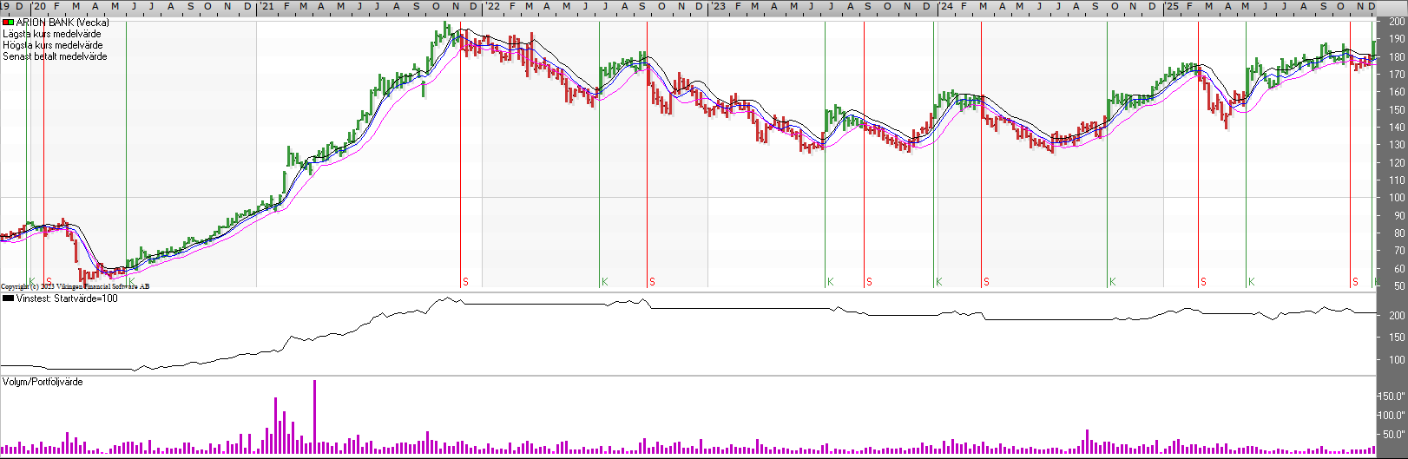Viewport: 1408px width, 459px height.
Task: Select the Senast betalt medelvärde legend entry
Action: pos(55,56)
